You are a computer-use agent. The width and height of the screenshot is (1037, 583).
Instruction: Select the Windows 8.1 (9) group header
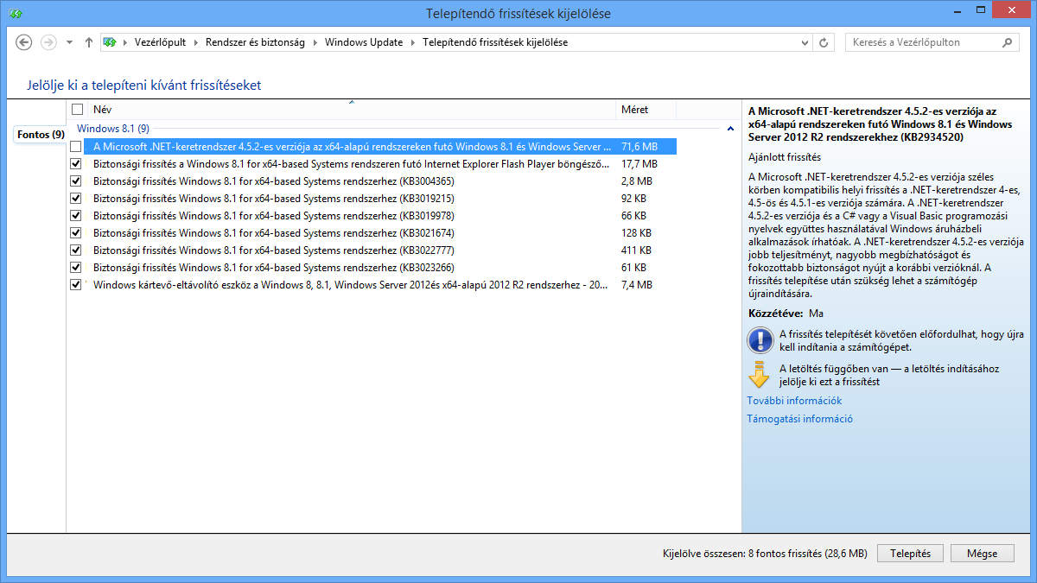113,129
